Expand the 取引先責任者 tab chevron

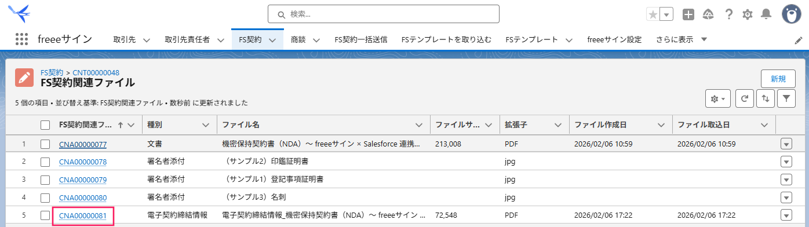coord(221,40)
